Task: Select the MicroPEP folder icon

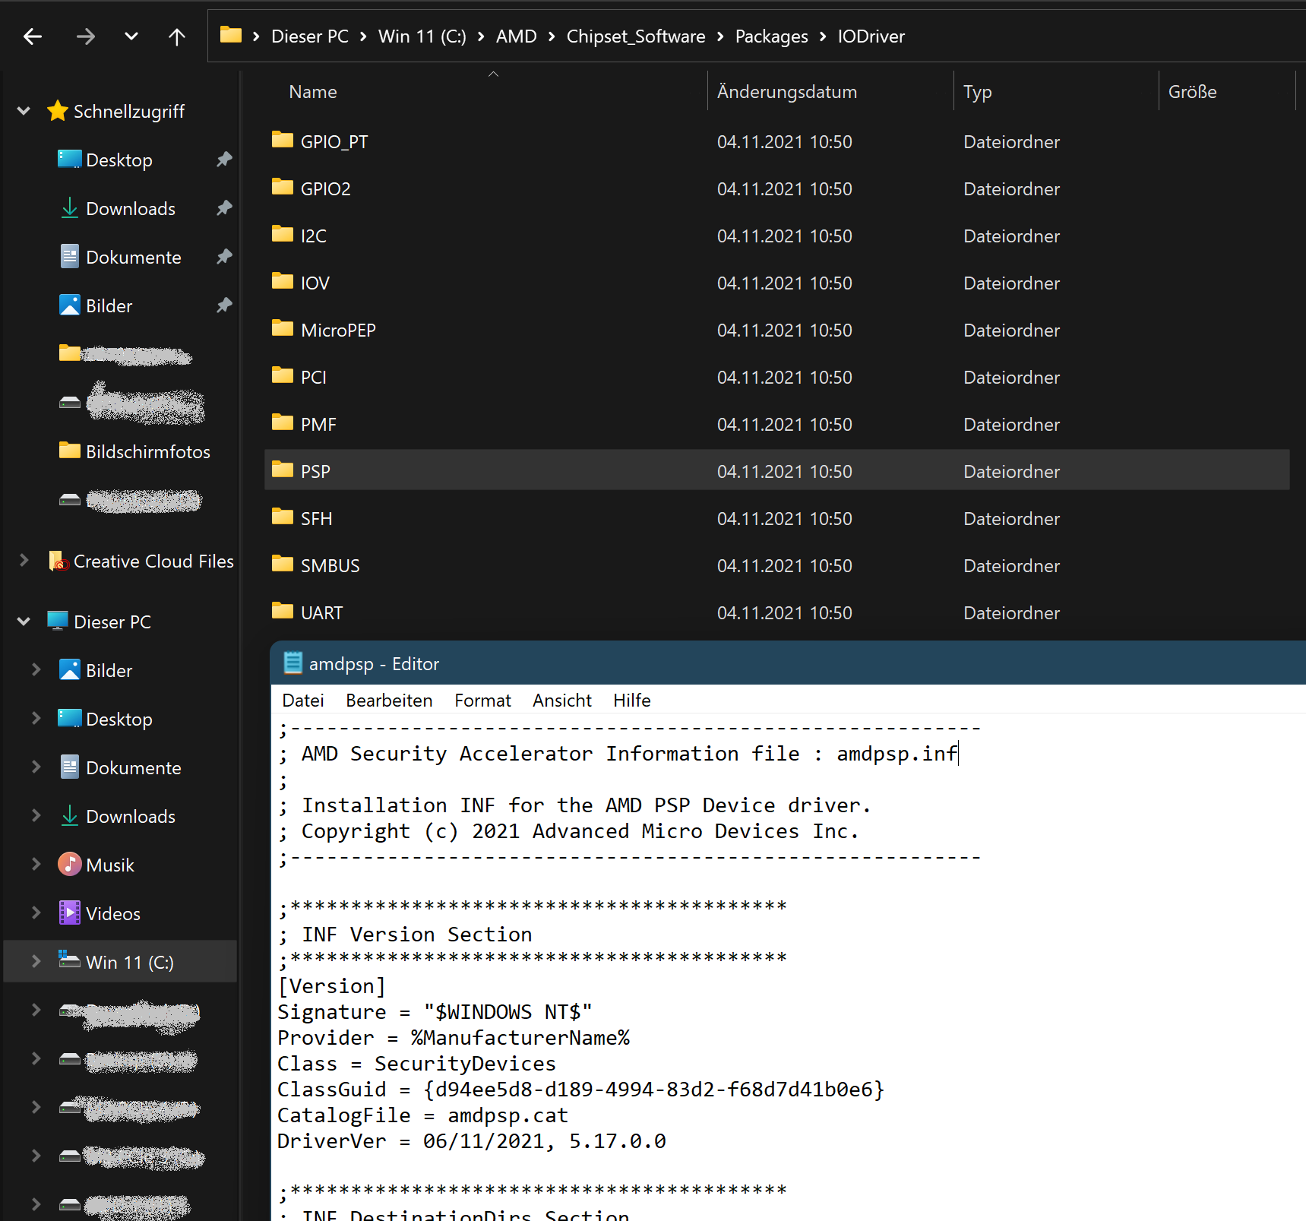Action: 283,328
